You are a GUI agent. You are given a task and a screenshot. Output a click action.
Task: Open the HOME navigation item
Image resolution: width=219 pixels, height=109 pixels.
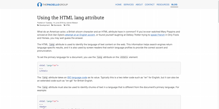(118, 5)
